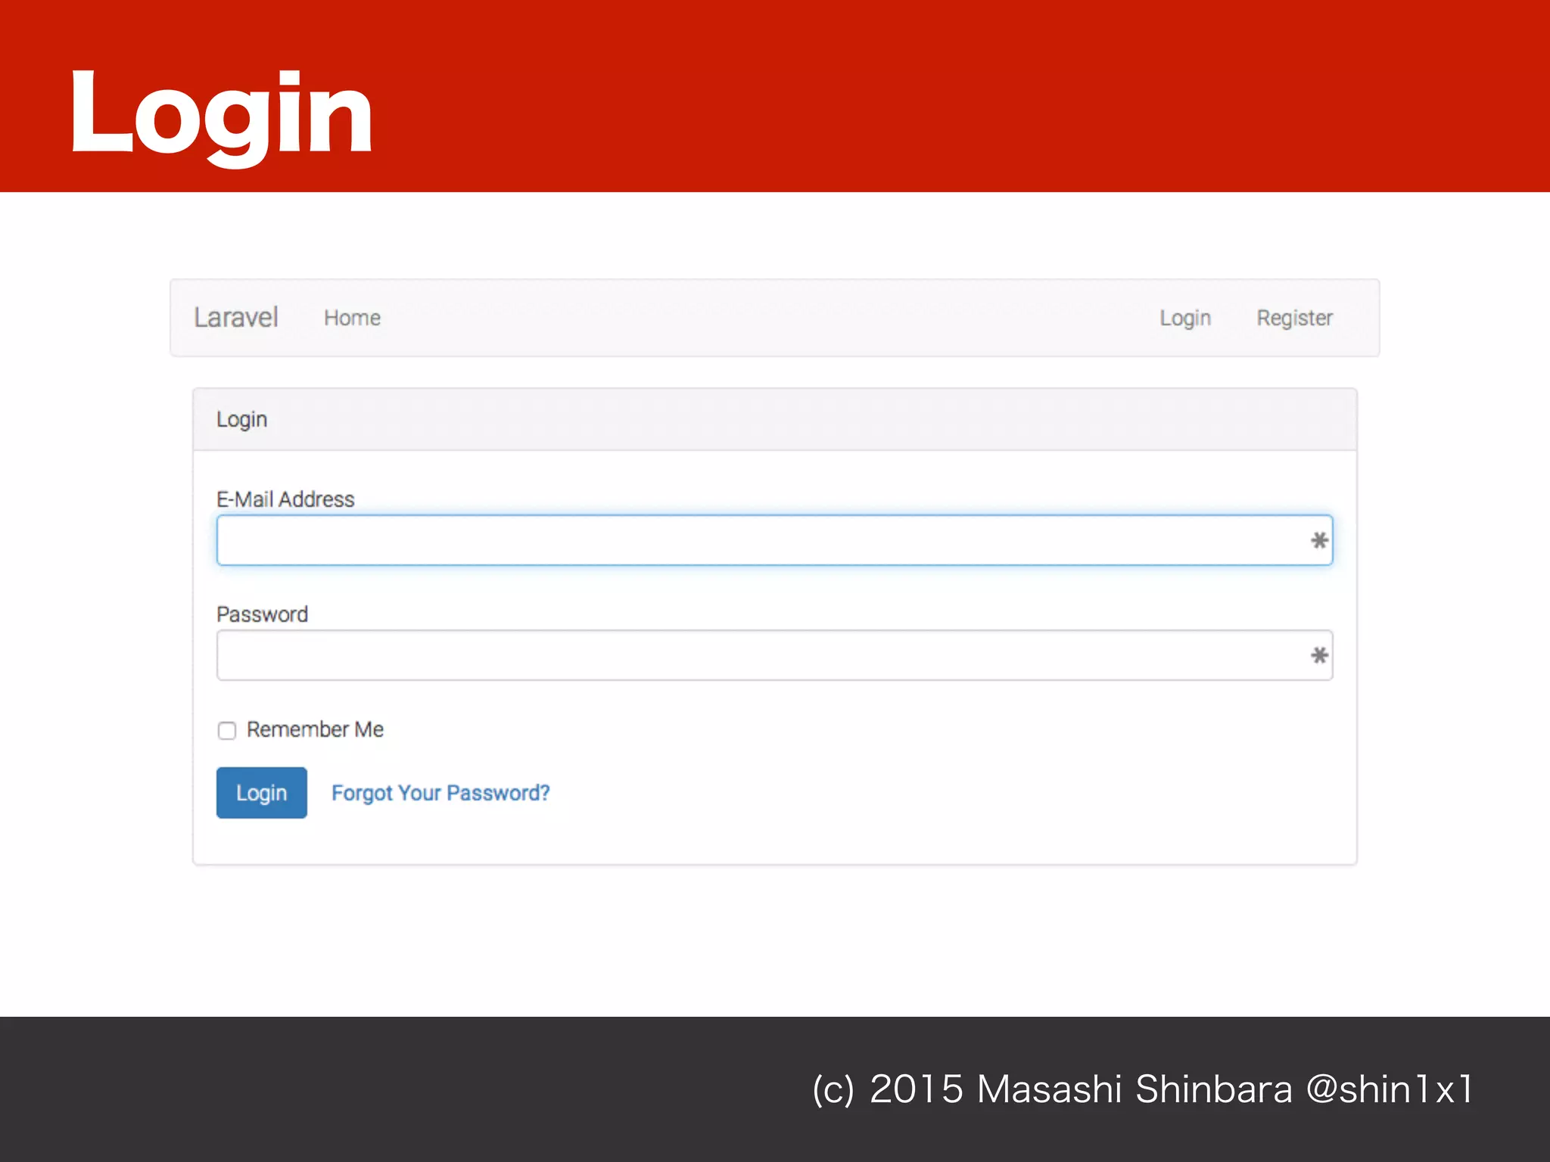Click the asterisk icon in E-Mail field
The image size is (1550, 1162).
1319,540
